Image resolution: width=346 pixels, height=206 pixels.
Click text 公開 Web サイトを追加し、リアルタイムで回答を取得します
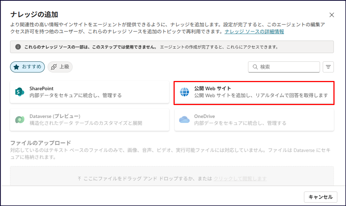261,95
